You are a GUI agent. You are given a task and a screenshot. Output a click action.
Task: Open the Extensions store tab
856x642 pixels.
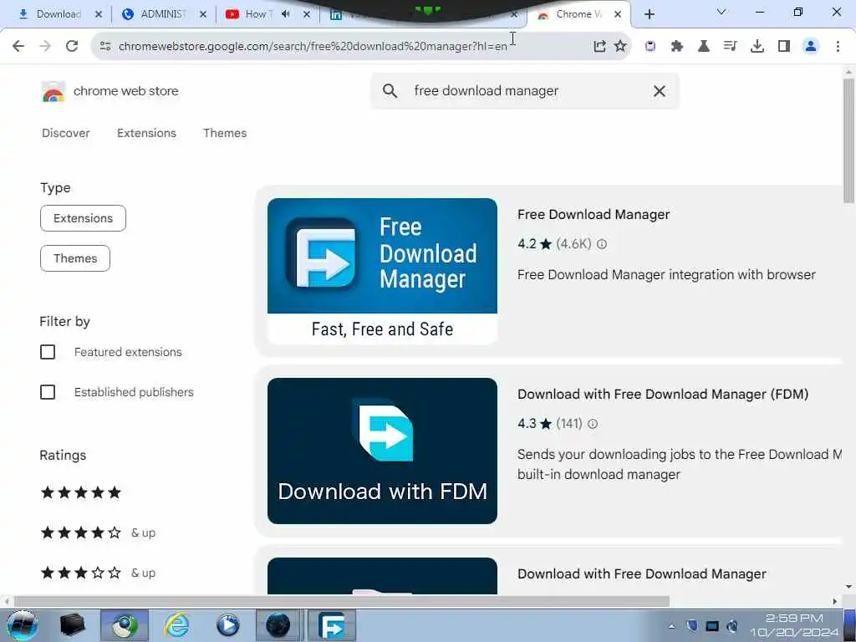[x=146, y=133]
